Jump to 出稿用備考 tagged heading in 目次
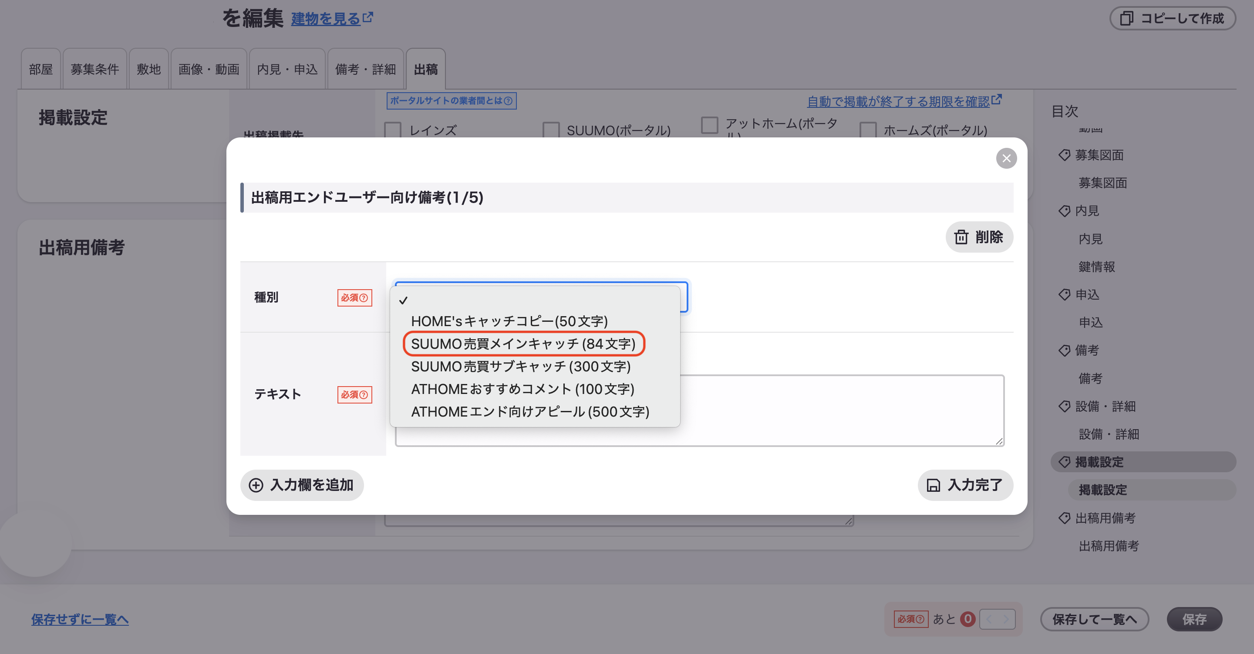1254x654 pixels. [x=1105, y=518]
